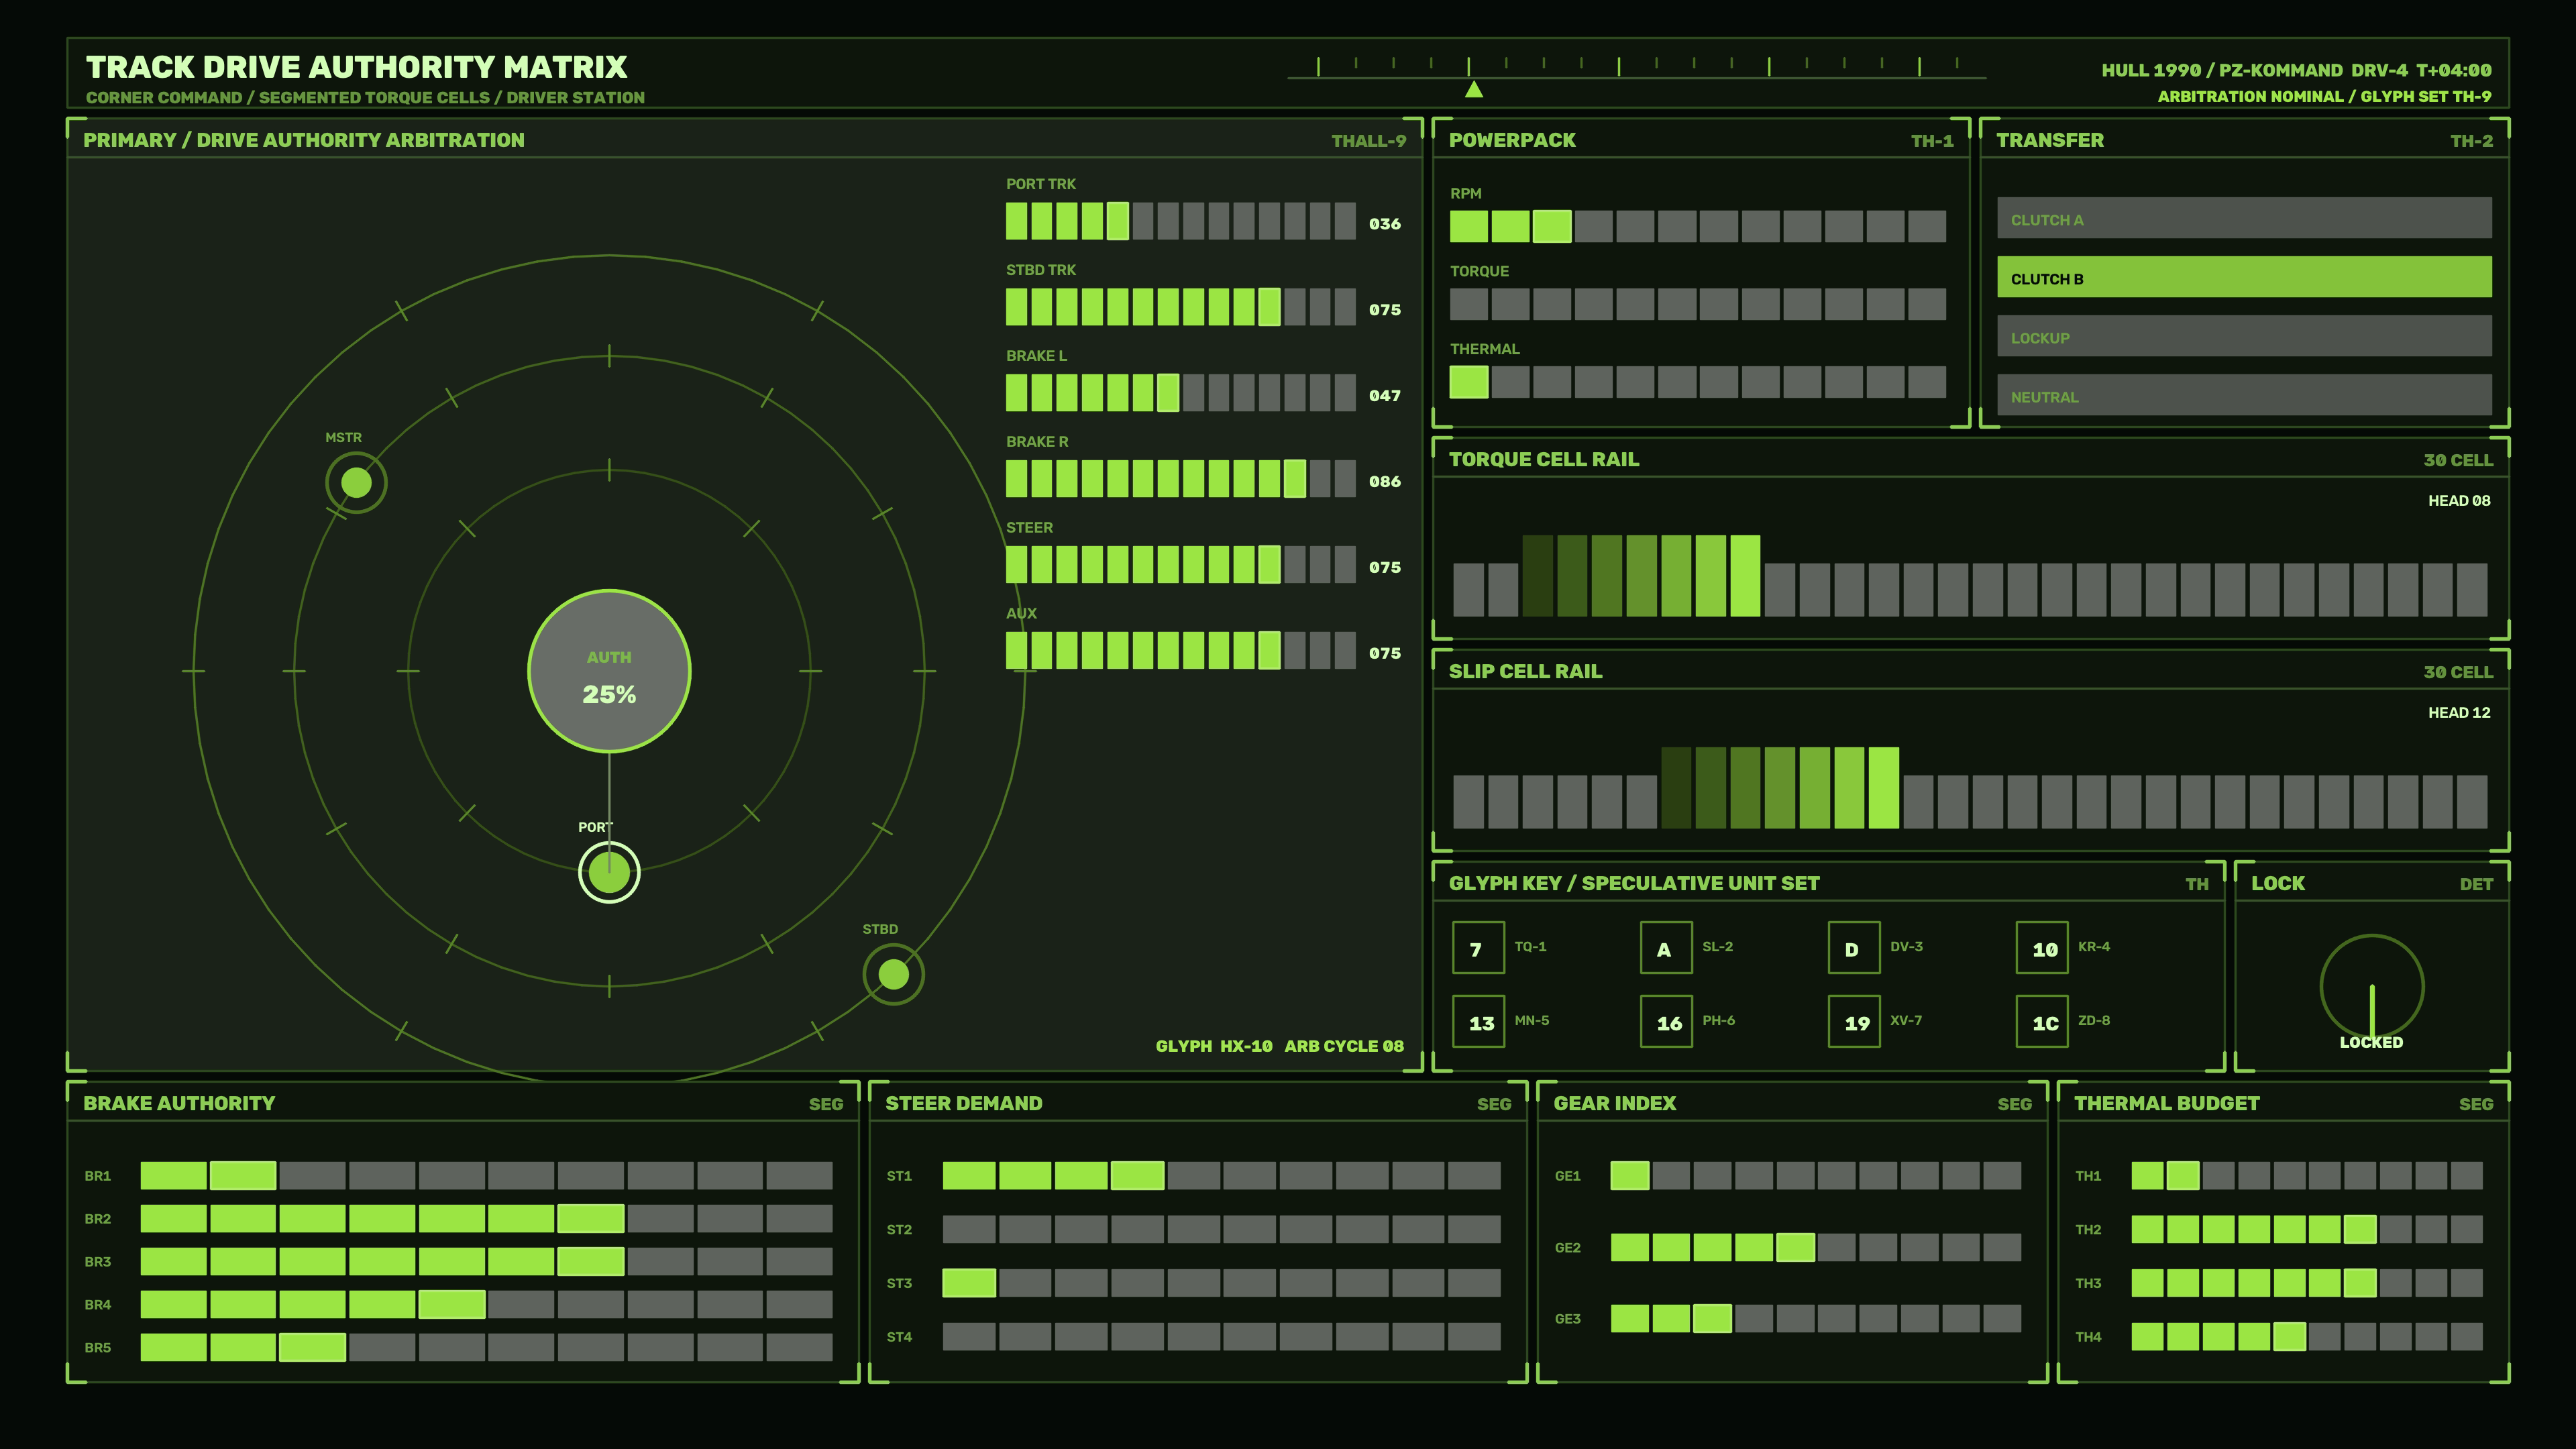The image size is (2576, 1449).
Task: Click the brightest torque cell rail head
Action: pos(1745,576)
